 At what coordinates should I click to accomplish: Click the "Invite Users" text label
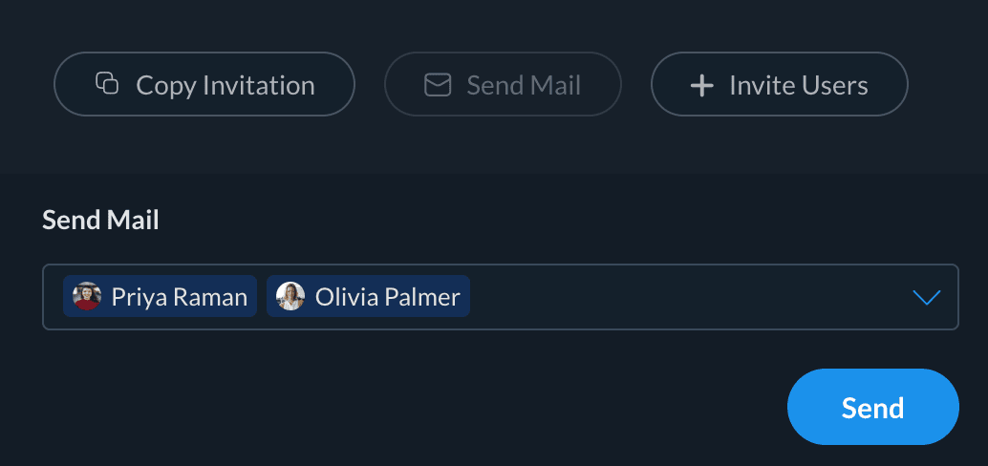[798, 86]
